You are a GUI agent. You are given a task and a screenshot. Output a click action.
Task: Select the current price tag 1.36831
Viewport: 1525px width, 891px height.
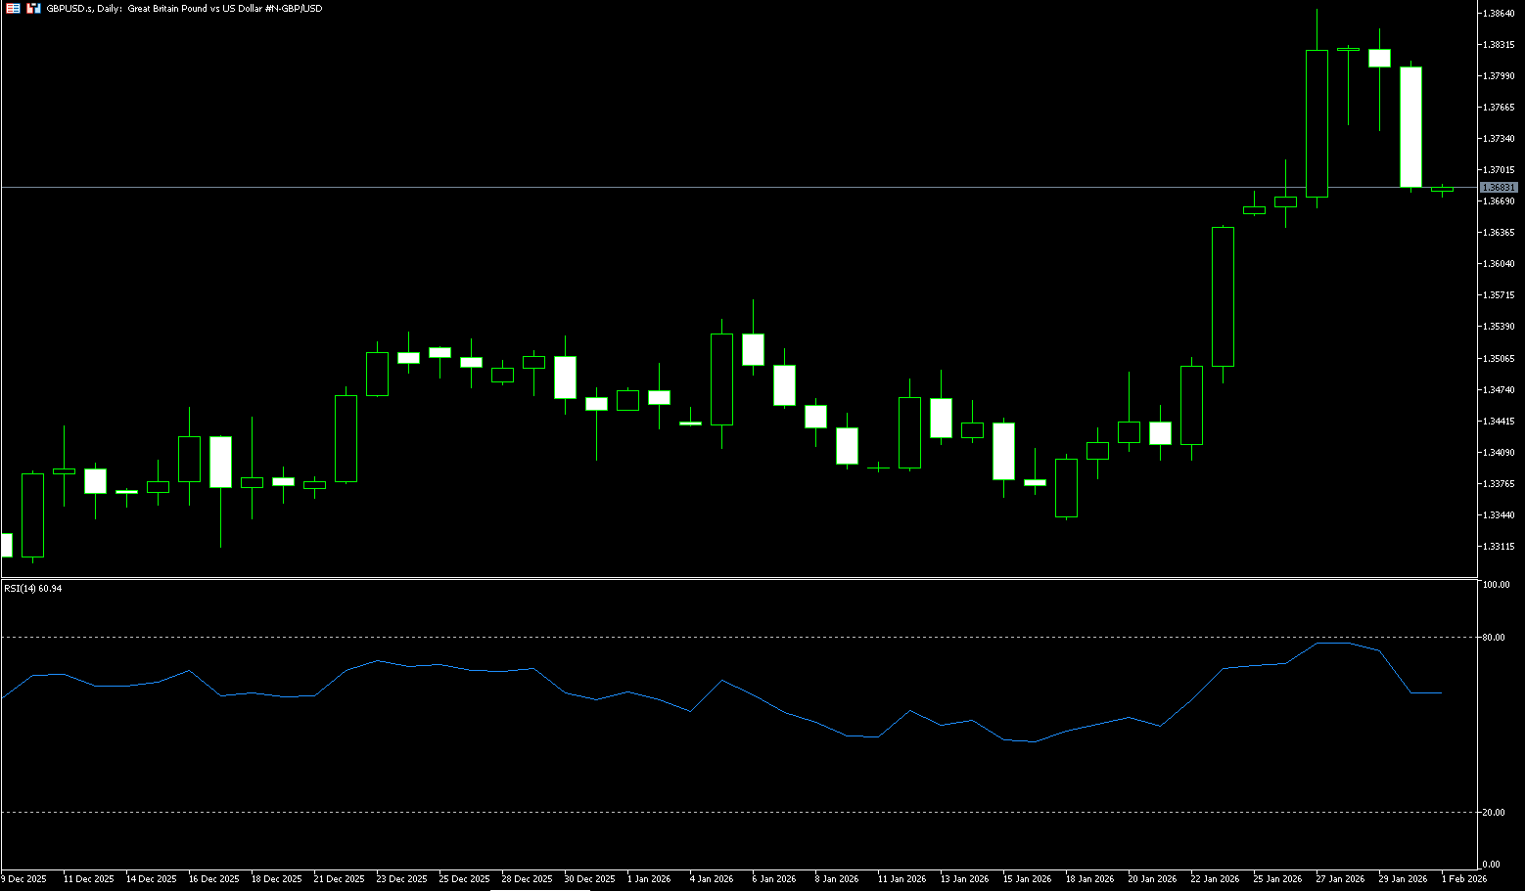click(1499, 187)
